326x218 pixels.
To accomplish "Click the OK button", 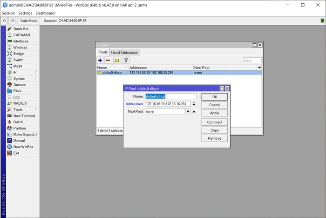I will coord(215,97).
